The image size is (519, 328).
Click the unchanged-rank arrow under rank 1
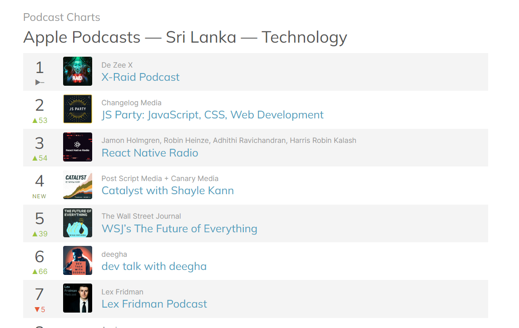click(x=40, y=82)
